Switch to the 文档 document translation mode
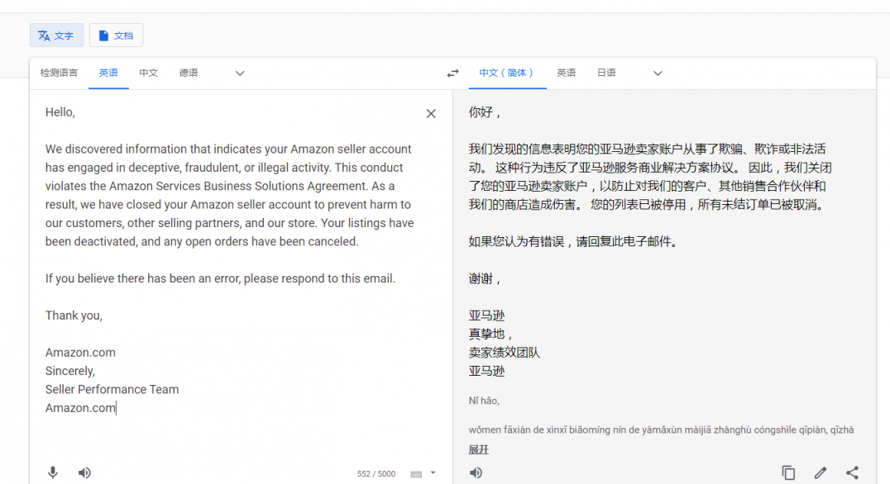The width and height of the screenshot is (890, 484). coord(116,36)
